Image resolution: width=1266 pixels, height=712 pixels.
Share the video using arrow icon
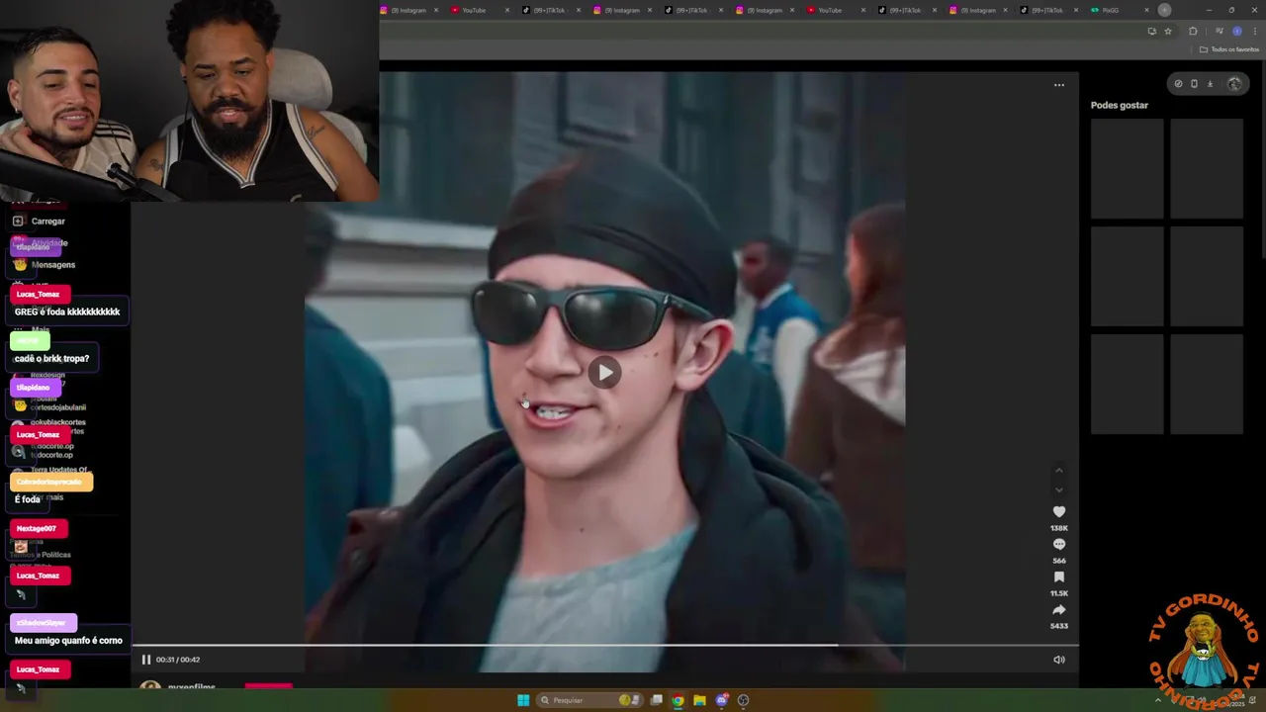(1059, 609)
